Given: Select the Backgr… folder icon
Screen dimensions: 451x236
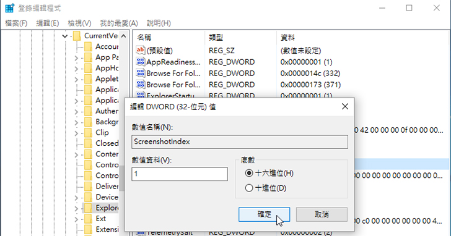Looking at the screenshot, I should point(89,122).
